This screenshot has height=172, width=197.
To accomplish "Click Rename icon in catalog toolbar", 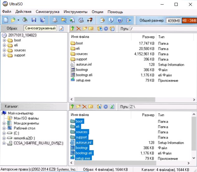I will [x=91, y=107].
